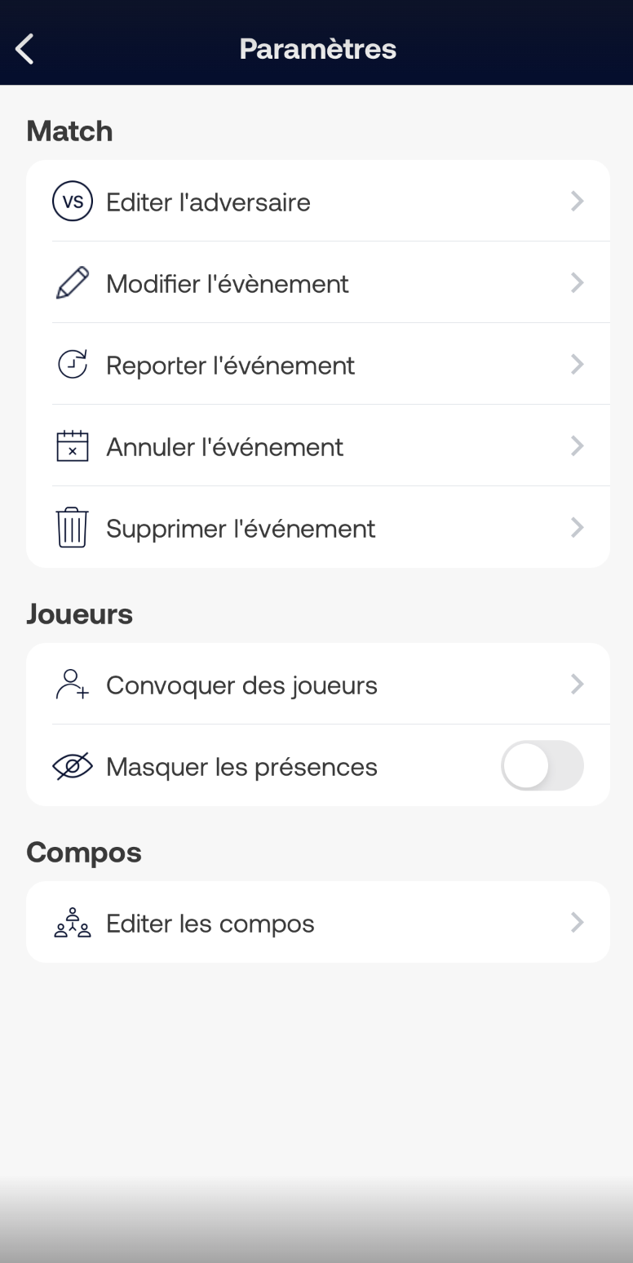Tap the VS opponent icon
This screenshot has height=1263, width=633.
73,202
